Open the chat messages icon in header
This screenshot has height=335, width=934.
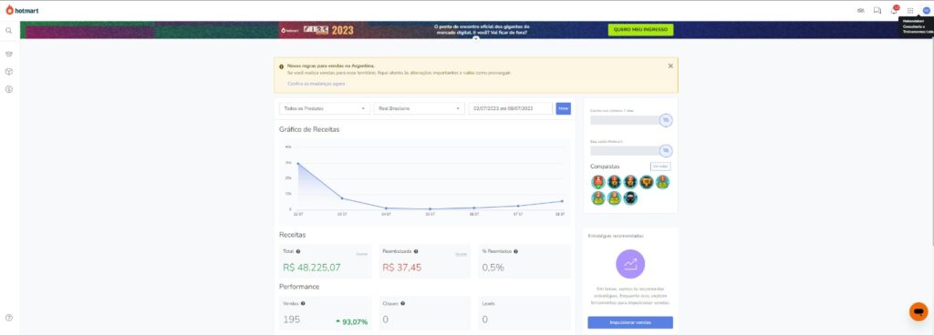click(x=877, y=11)
